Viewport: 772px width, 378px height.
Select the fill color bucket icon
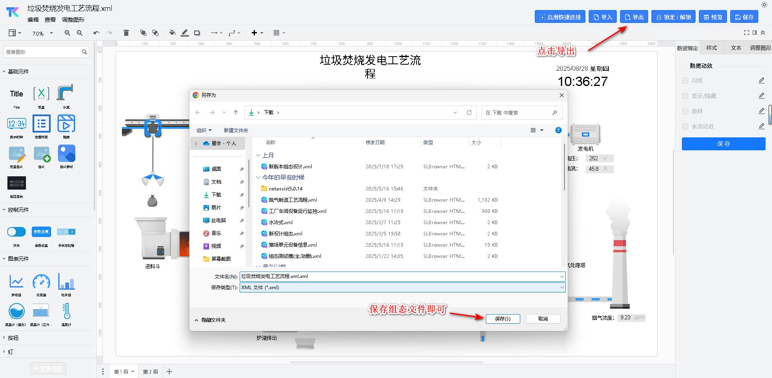click(172, 33)
